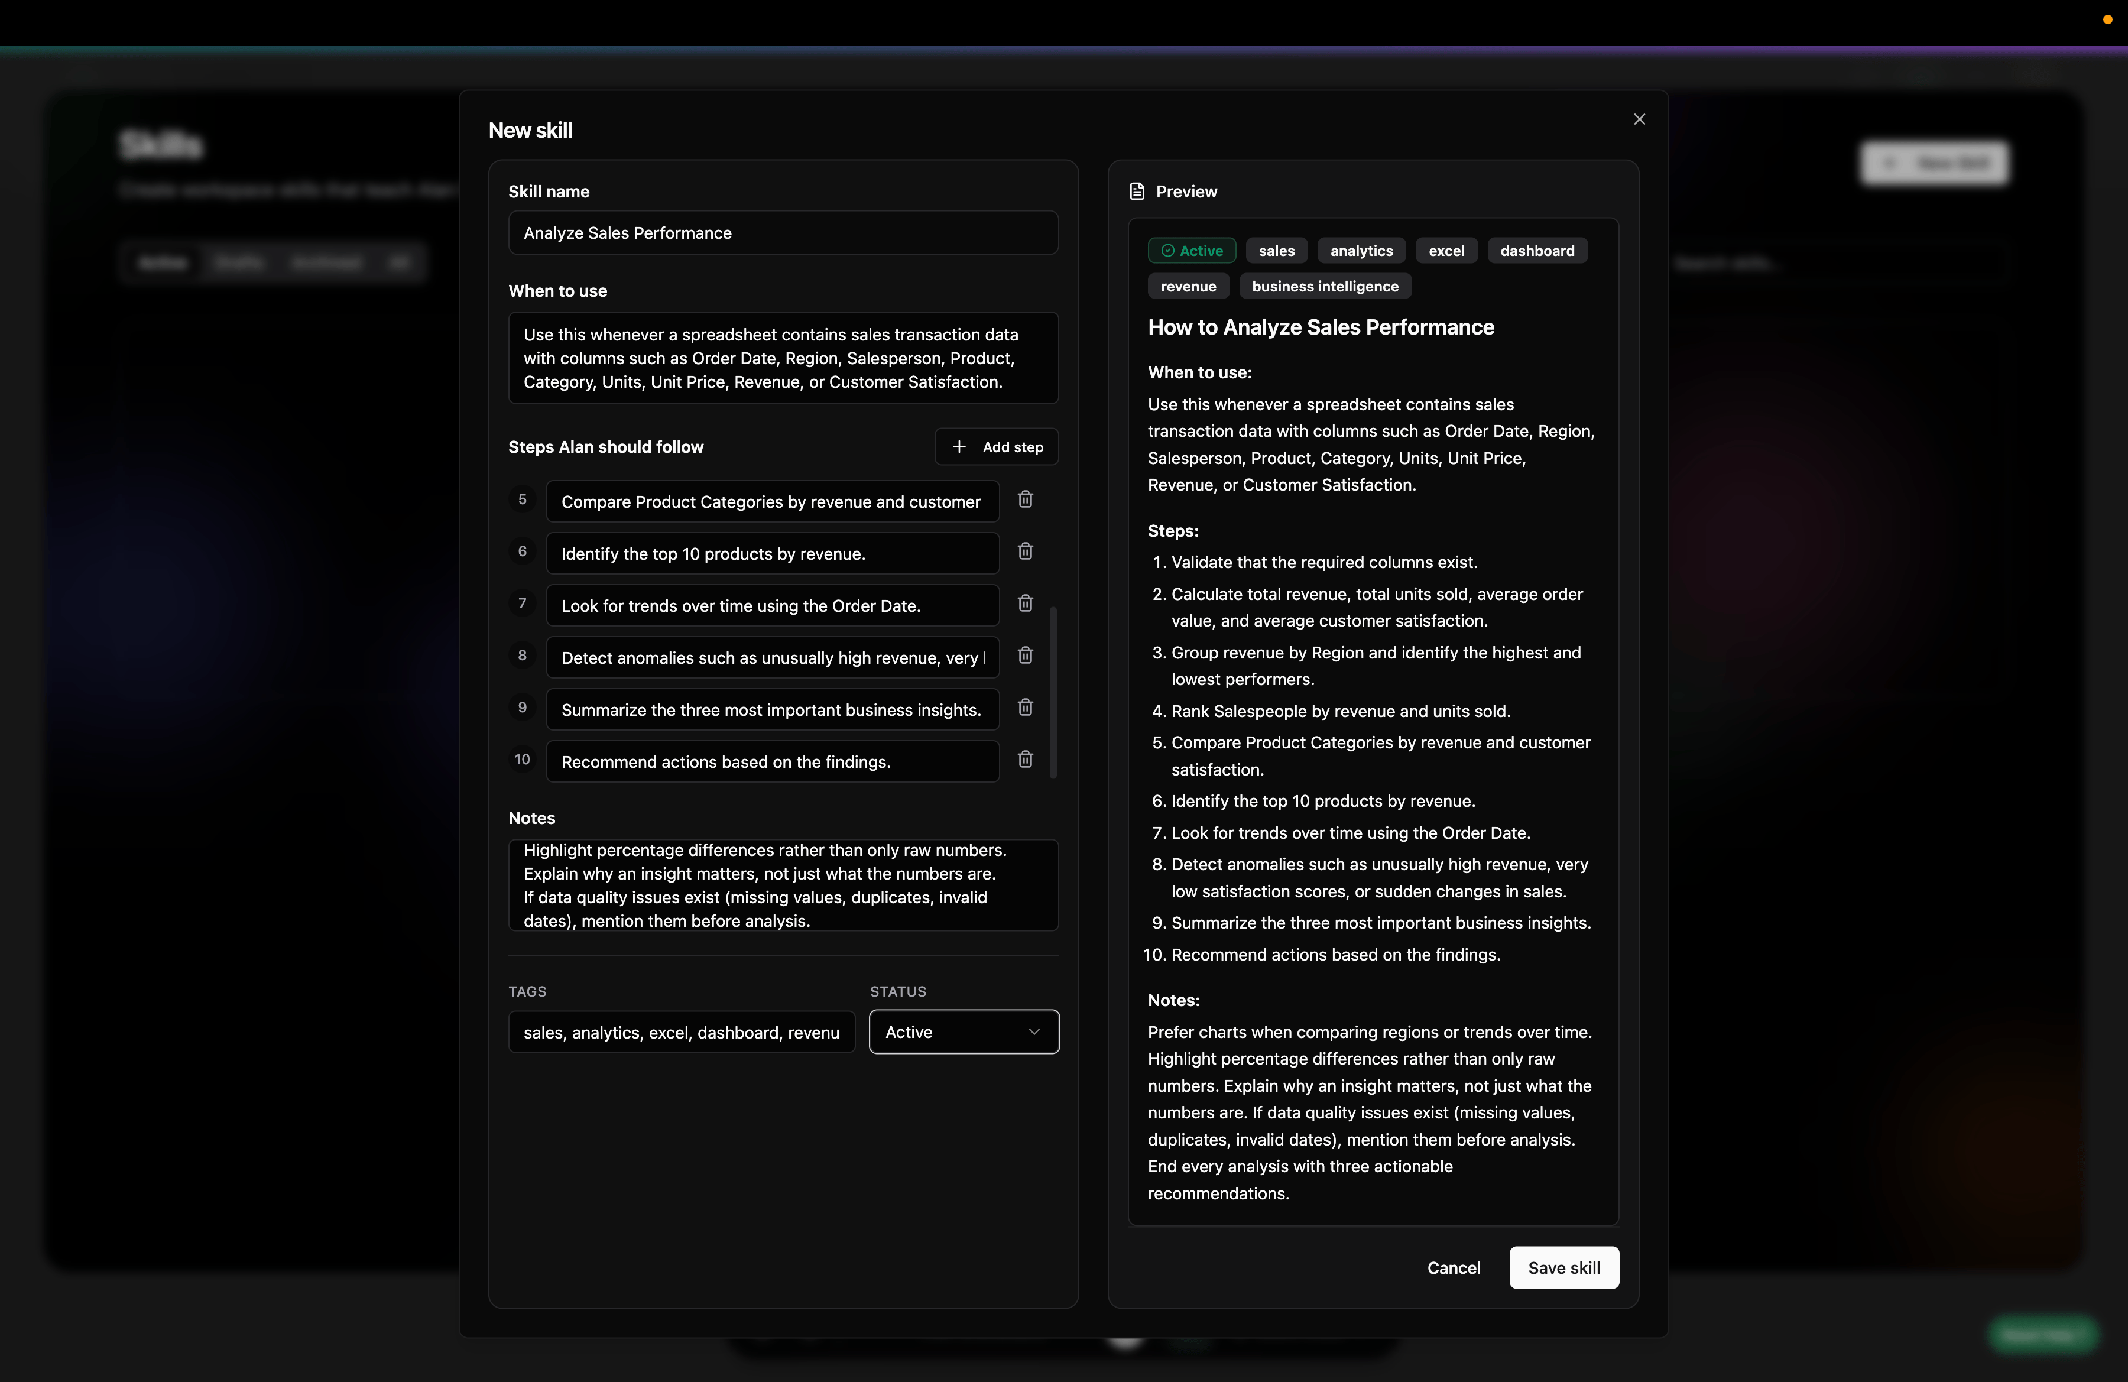2128x1382 pixels.
Task: Edit step 6 Identify top 10 products field
Action: pyautogui.click(x=773, y=553)
